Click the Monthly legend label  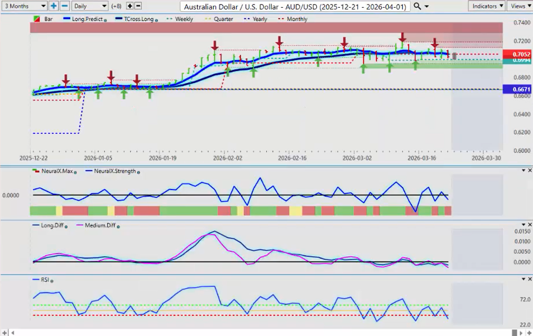point(296,19)
